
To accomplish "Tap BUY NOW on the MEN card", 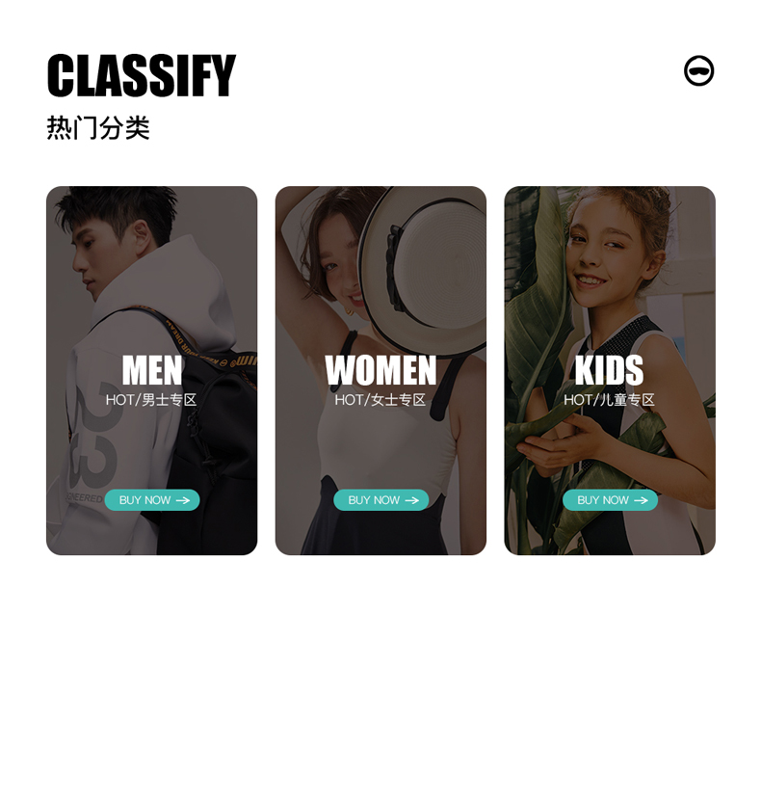I will [x=152, y=500].
